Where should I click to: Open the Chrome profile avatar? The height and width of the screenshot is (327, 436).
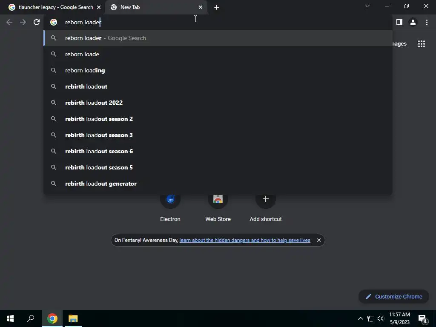(413, 22)
